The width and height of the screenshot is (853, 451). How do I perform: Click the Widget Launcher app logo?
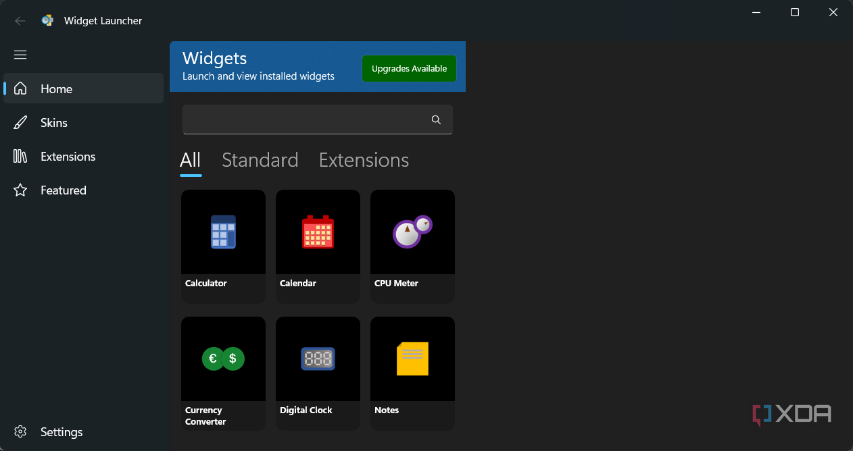pos(47,20)
